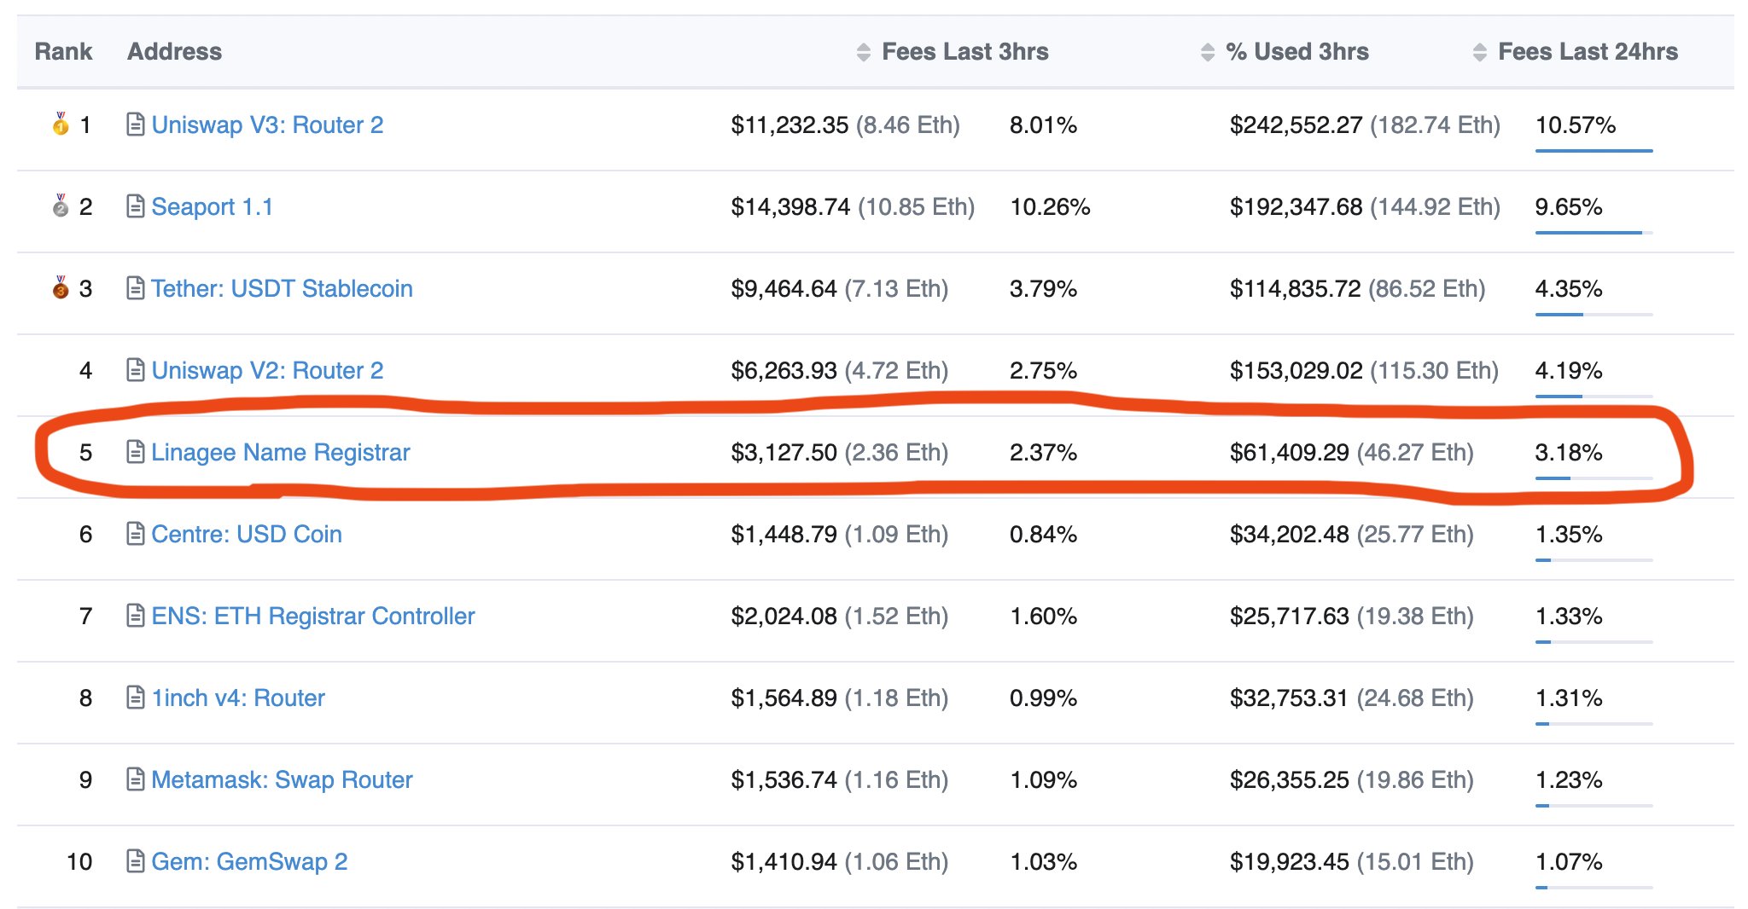Click contract icon beside Centre: USD Coin
1748x909 pixels.
[x=135, y=534]
